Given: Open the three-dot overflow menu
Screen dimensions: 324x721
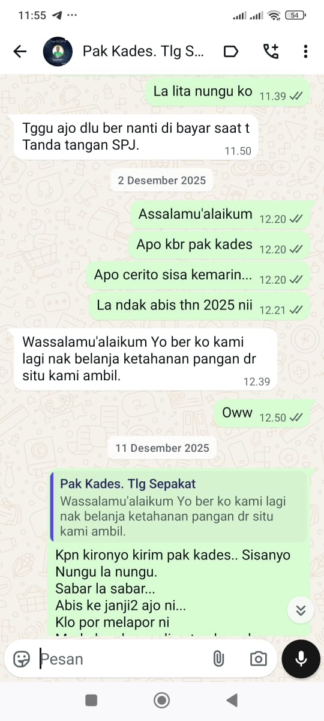Looking at the screenshot, I should point(305,52).
